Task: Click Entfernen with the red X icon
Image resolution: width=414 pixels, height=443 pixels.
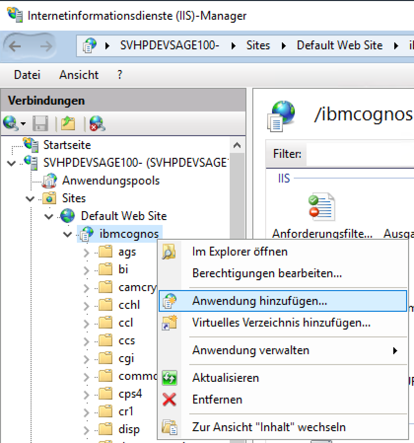Action: (217, 400)
